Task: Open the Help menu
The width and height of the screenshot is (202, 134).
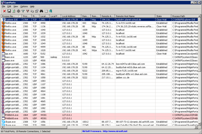Action: 32,6
